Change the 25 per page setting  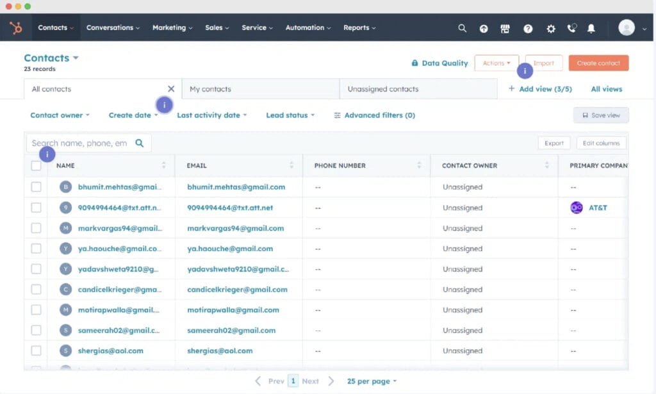tap(372, 381)
